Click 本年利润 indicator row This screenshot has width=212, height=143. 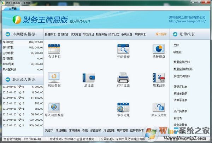click(23, 64)
